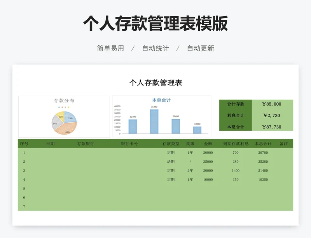This screenshot has height=238, width=311.
Task: Click the 银行卡号 column header
Action: (129, 144)
